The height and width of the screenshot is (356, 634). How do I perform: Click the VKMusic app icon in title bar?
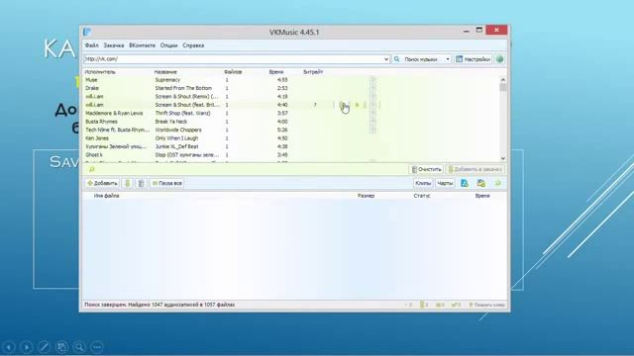tap(87, 32)
